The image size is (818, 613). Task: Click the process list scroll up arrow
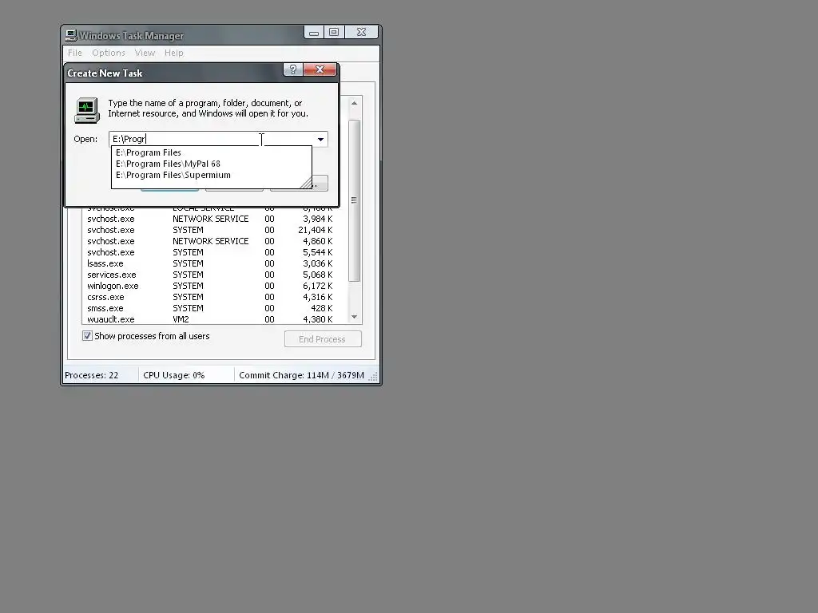(x=354, y=103)
